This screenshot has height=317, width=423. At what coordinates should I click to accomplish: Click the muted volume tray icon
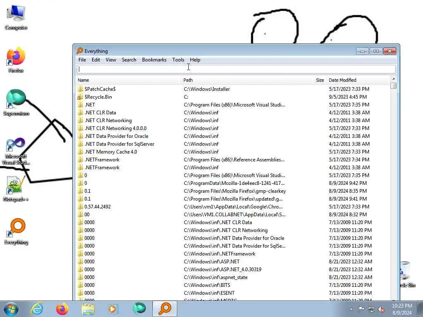click(381, 309)
